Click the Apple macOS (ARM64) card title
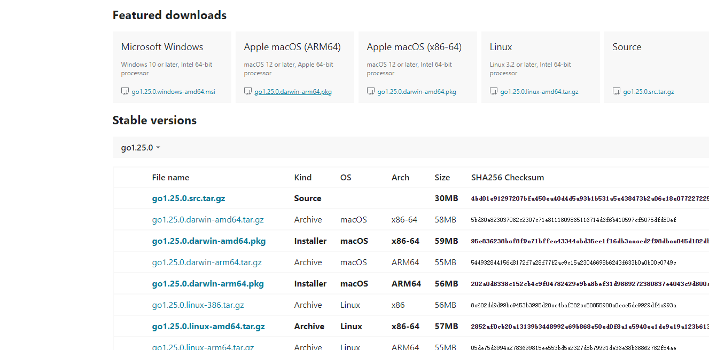709x350 pixels. [292, 47]
